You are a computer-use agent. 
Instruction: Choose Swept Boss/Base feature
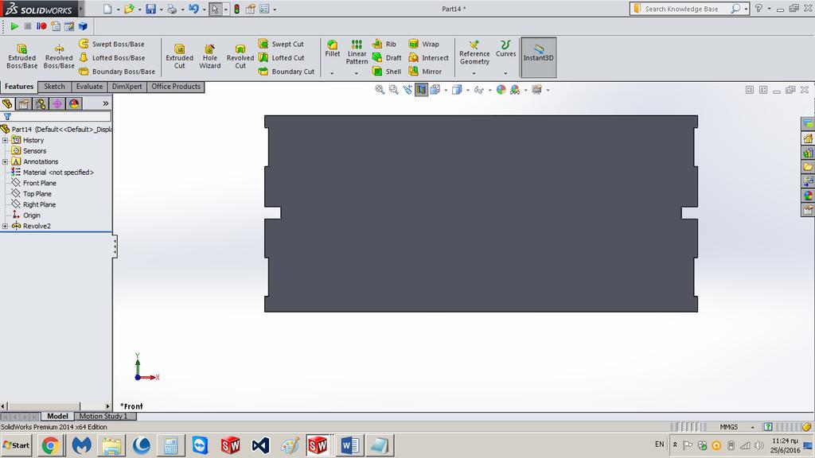point(111,45)
